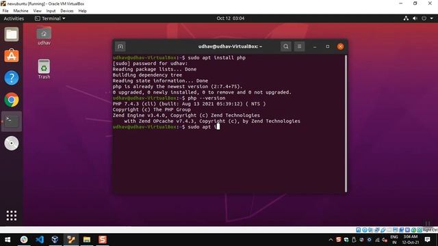
Task: Click the terminal prompt line with sudo apt i
Action: coord(166,127)
